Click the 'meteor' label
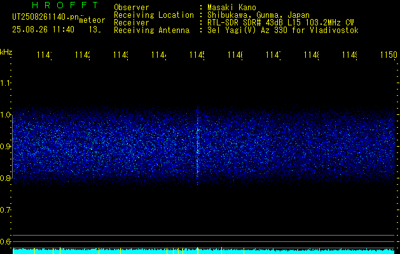The height and width of the screenshot is (254, 400). pyautogui.click(x=92, y=20)
